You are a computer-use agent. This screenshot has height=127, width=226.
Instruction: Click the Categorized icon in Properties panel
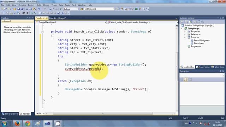click(x=182, y=79)
